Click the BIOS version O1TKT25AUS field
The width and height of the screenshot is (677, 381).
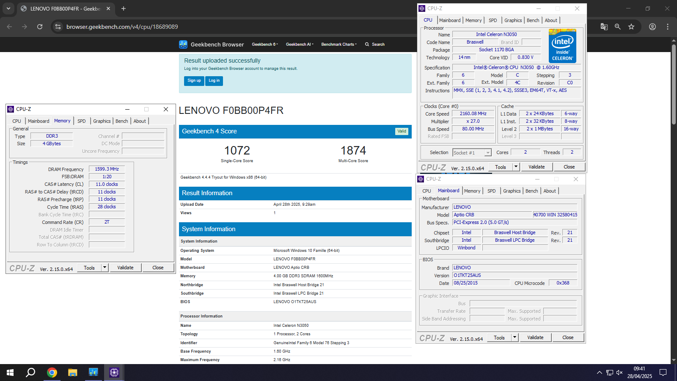coord(515,275)
